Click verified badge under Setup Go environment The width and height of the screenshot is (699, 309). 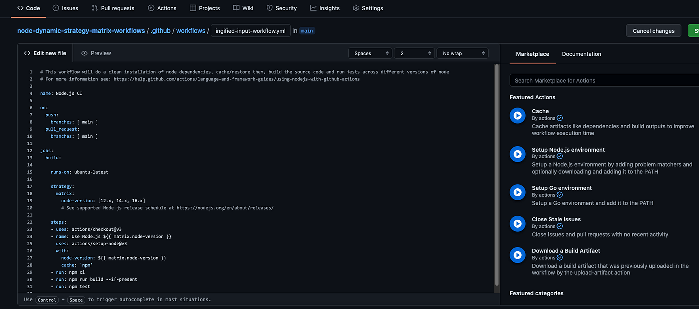click(x=560, y=195)
